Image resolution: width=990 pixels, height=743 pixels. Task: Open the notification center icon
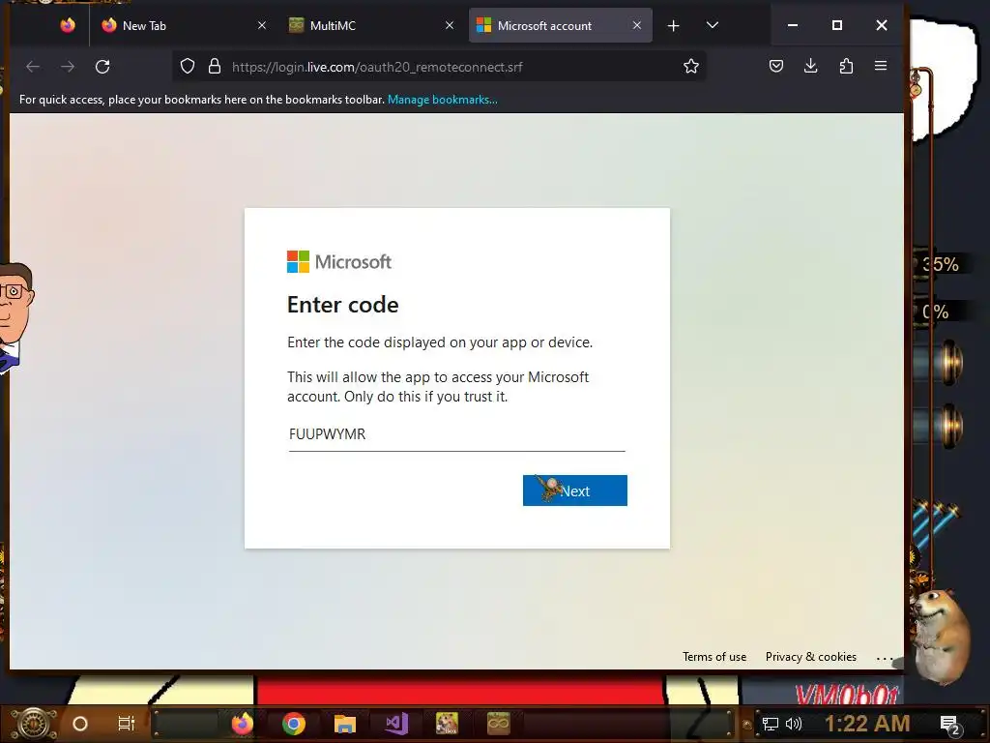coord(949,725)
